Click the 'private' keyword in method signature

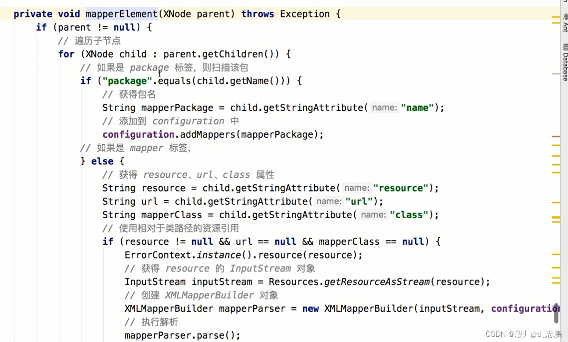click(33, 14)
